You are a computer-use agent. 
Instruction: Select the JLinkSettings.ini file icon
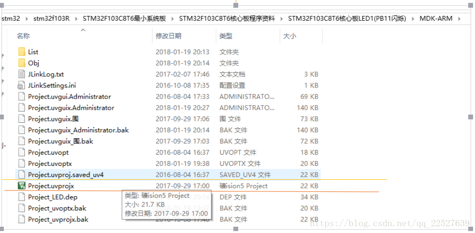[21, 86]
